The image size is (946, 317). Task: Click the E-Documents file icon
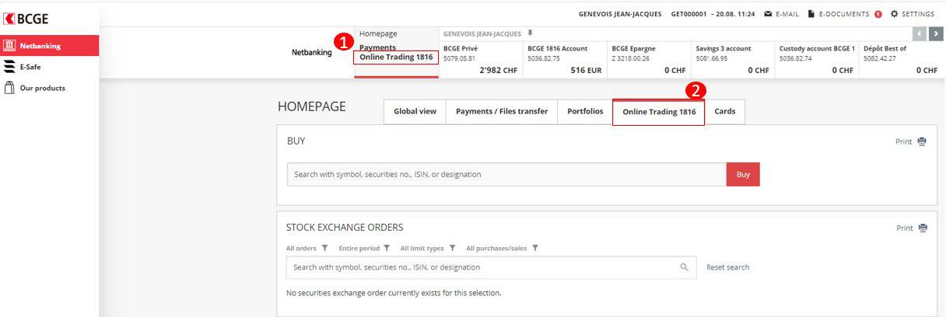[x=811, y=14]
